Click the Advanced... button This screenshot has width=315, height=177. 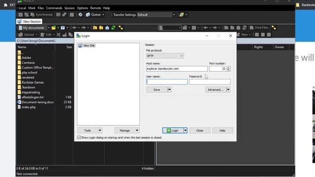pyautogui.click(x=216, y=89)
